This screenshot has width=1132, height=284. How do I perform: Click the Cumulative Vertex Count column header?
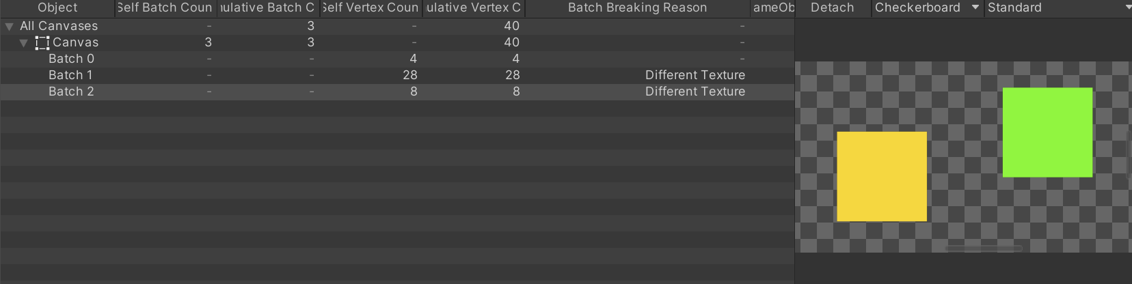473,8
